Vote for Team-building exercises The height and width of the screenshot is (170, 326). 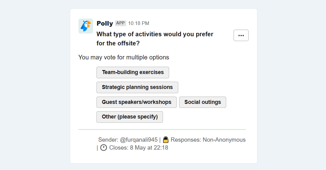tap(133, 73)
